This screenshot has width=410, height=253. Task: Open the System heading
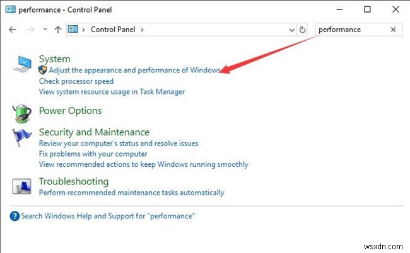(54, 59)
